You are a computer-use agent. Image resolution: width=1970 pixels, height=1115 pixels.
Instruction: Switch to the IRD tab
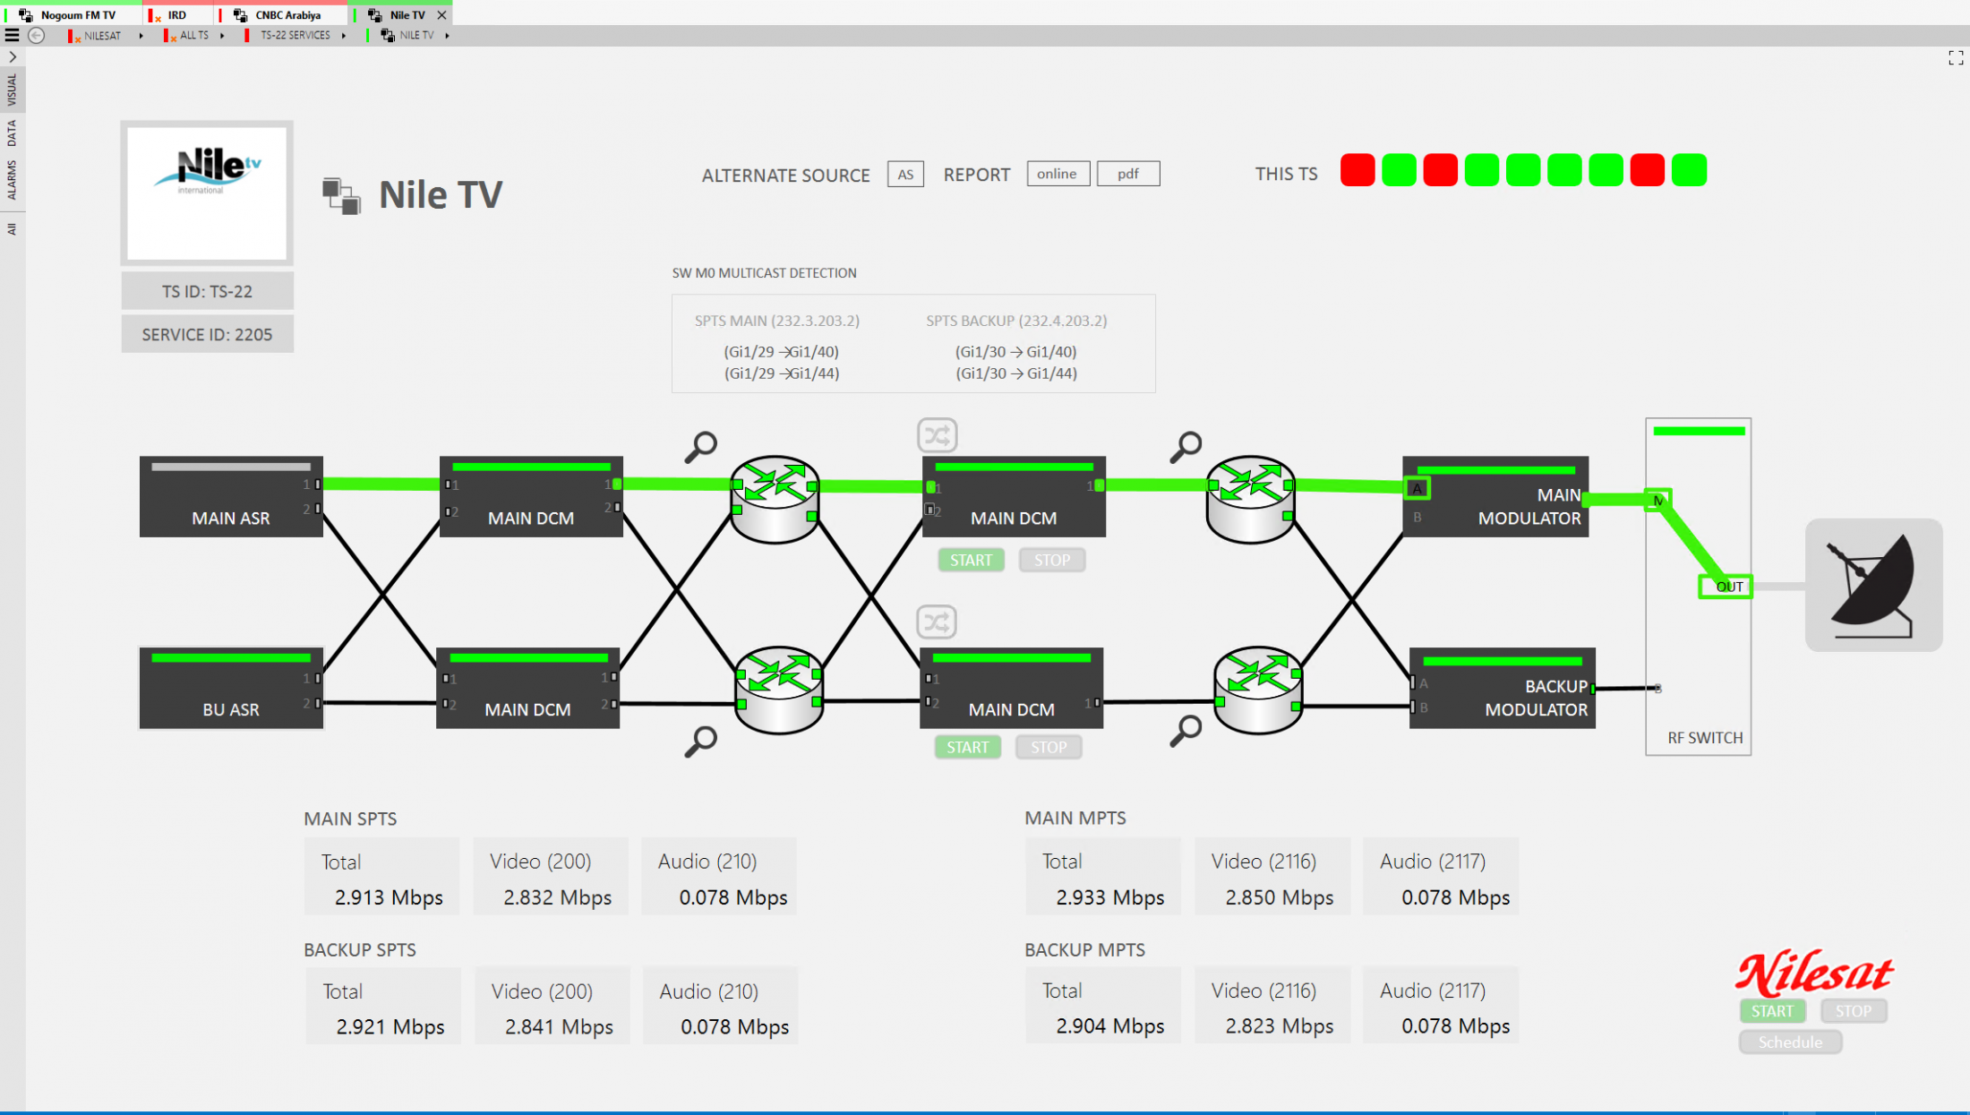click(x=179, y=15)
